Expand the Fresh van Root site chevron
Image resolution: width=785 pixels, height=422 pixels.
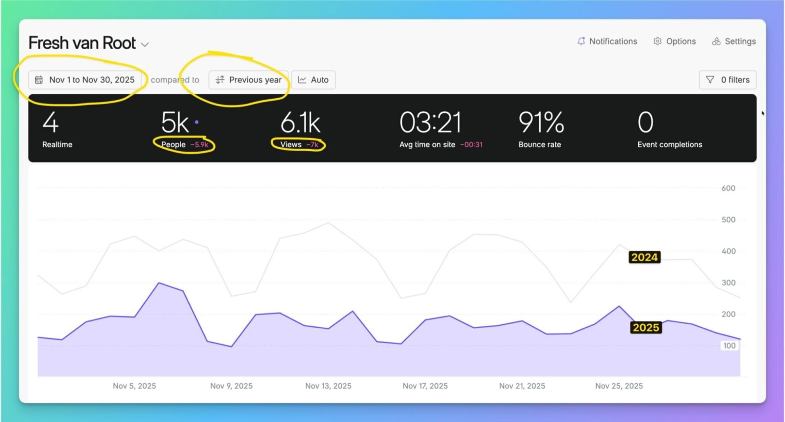point(145,45)
